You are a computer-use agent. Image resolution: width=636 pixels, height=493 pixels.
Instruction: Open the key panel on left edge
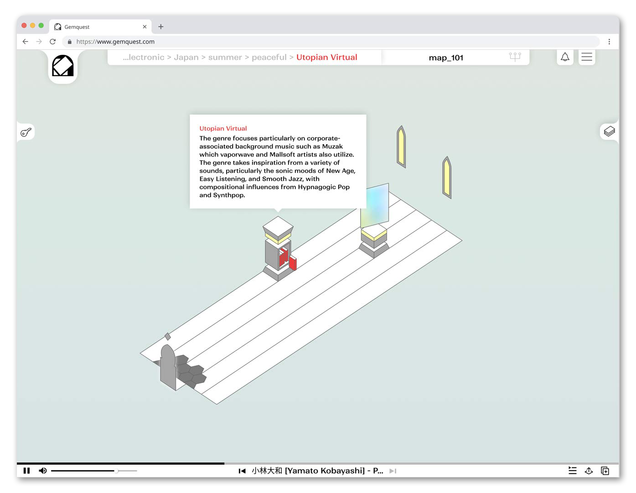pyautogui.click(x=26, y=132)
